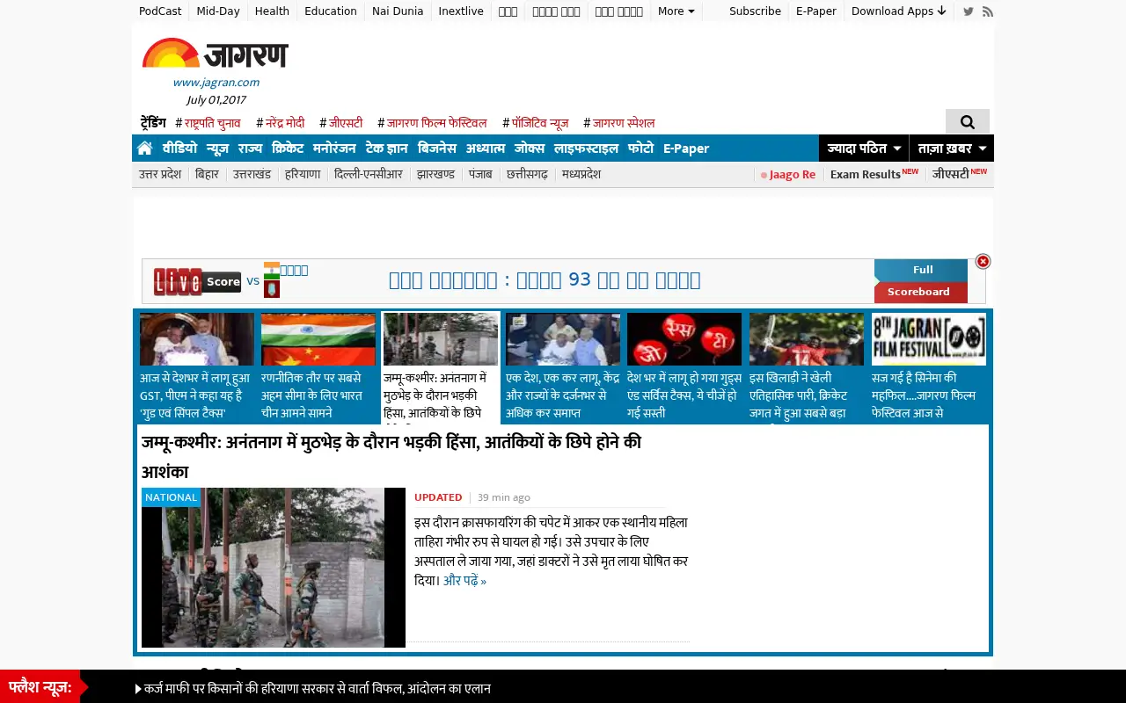1126x703 pixels.
Task: Click the Live Score badge
Action: [x=197, y=281]
